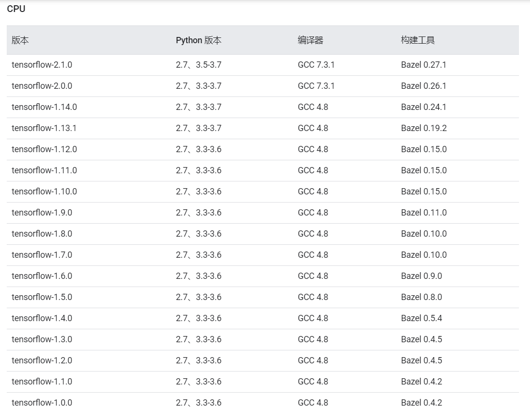Click Bazel 0.4.5 in tensorflow-1.3.0 row
The height and width of the screenshot is (408, 530).
pyautogui.click(x=422, y=339)
